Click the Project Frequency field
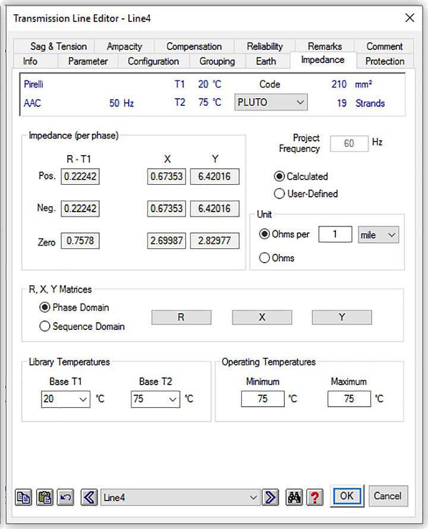 click(x=349, y=143)
